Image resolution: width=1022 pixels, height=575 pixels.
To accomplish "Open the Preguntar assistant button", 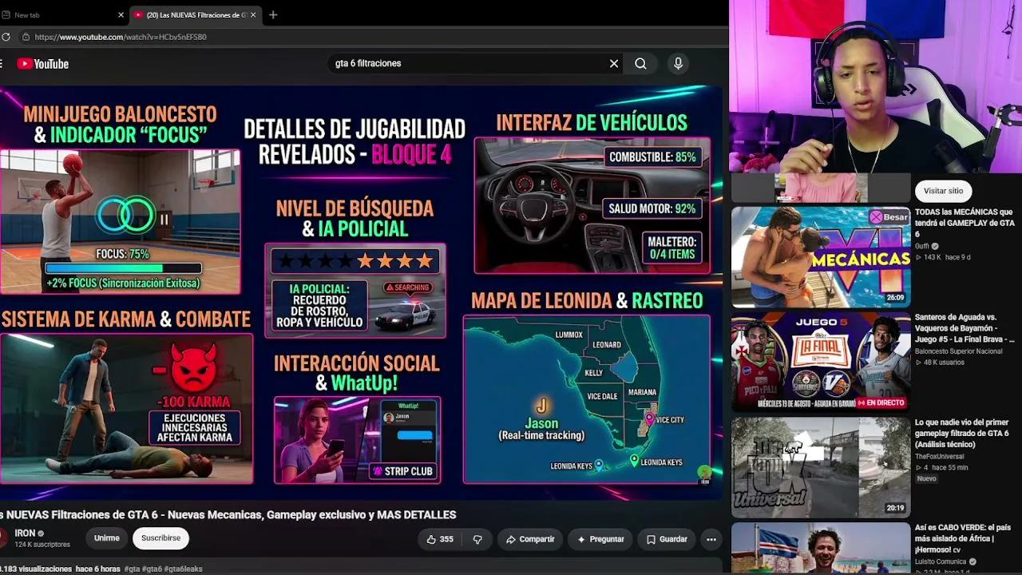I will point(600,539).
